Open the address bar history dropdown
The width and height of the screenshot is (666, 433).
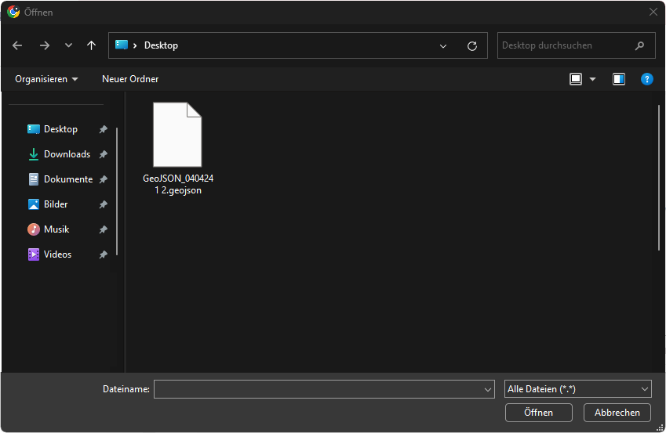(x=443, y=45)
